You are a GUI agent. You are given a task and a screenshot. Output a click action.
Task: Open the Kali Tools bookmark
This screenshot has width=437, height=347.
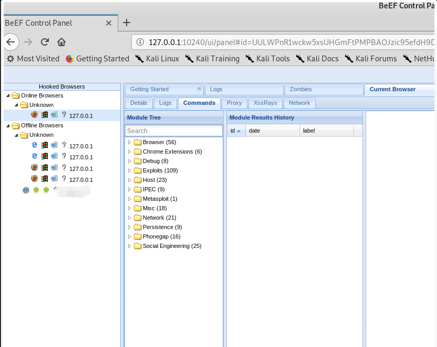[x=267, y=59]
